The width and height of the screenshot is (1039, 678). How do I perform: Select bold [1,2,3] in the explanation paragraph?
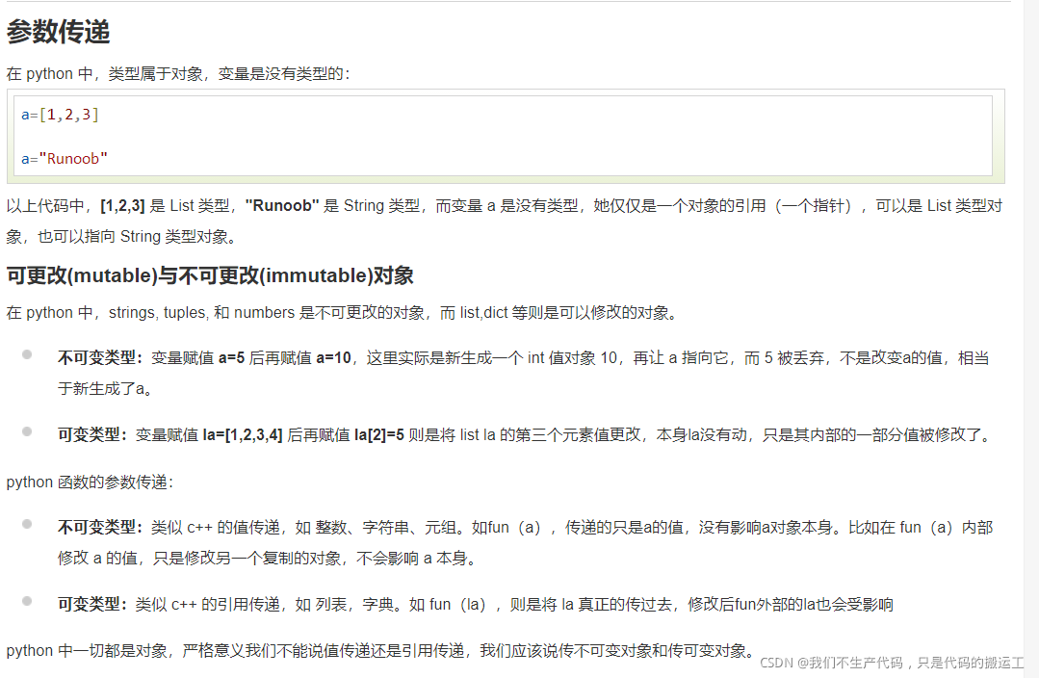122,206
